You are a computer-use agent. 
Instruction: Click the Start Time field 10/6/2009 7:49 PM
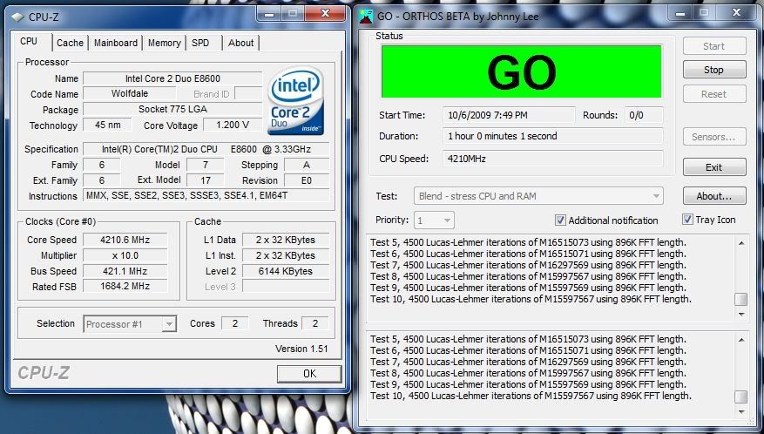(509, 115)
